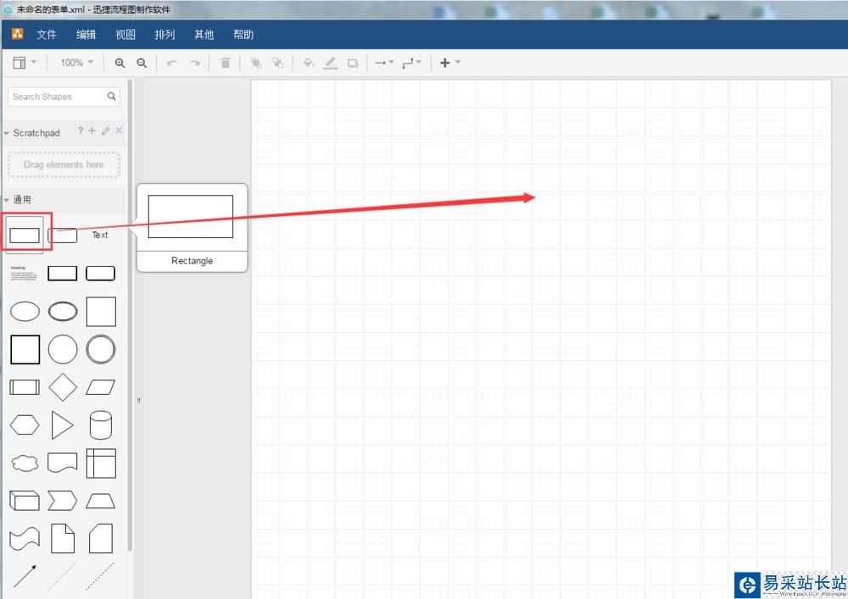Select the note shape with folded corner
The height and width of the screenshot is (599, 848).
(63, 539)
